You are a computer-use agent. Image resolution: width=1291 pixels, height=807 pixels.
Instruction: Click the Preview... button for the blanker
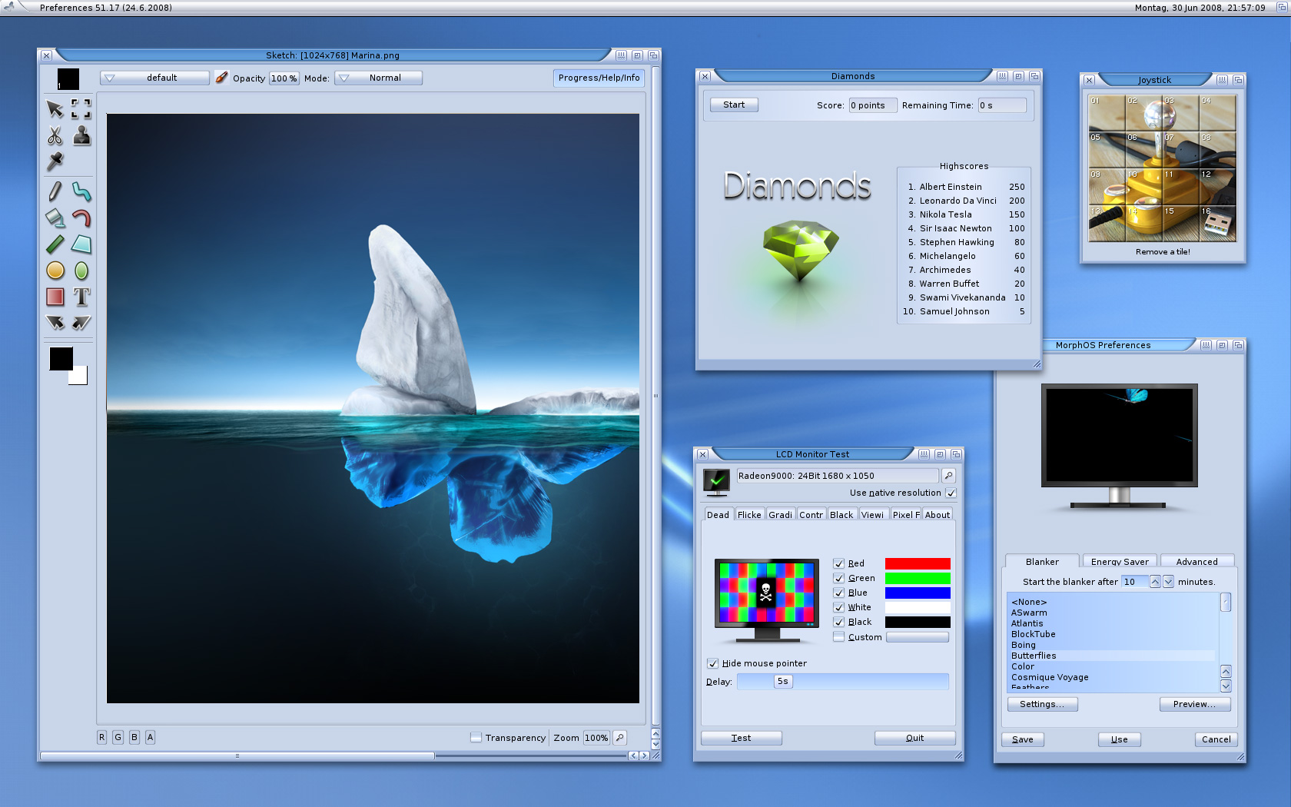[x=1195, y=704]
